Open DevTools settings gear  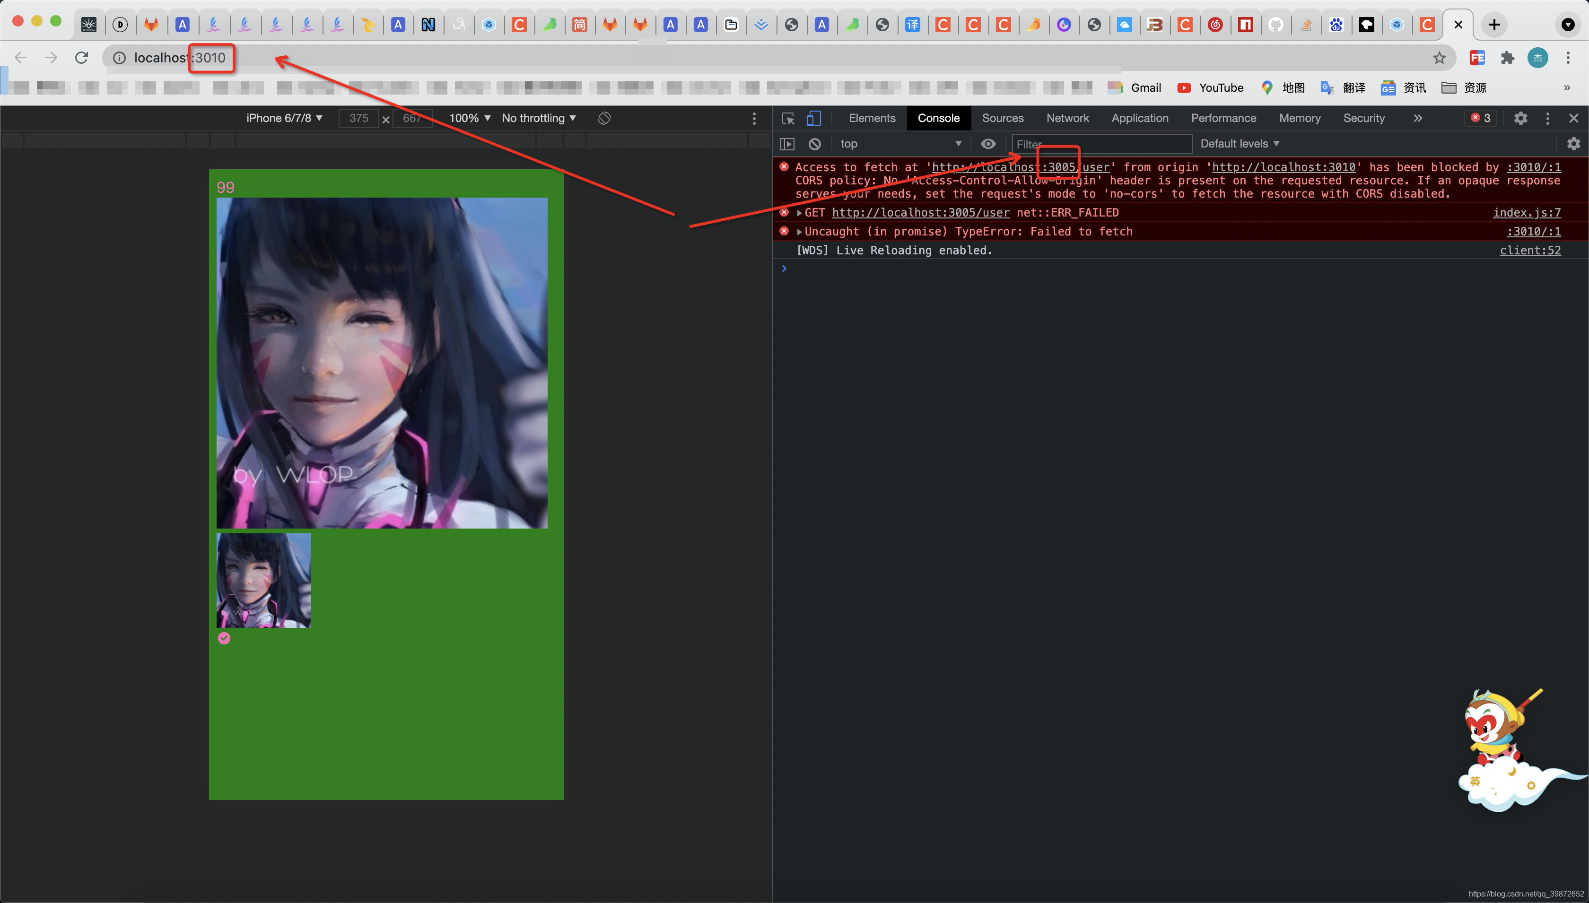(1520, 118)
